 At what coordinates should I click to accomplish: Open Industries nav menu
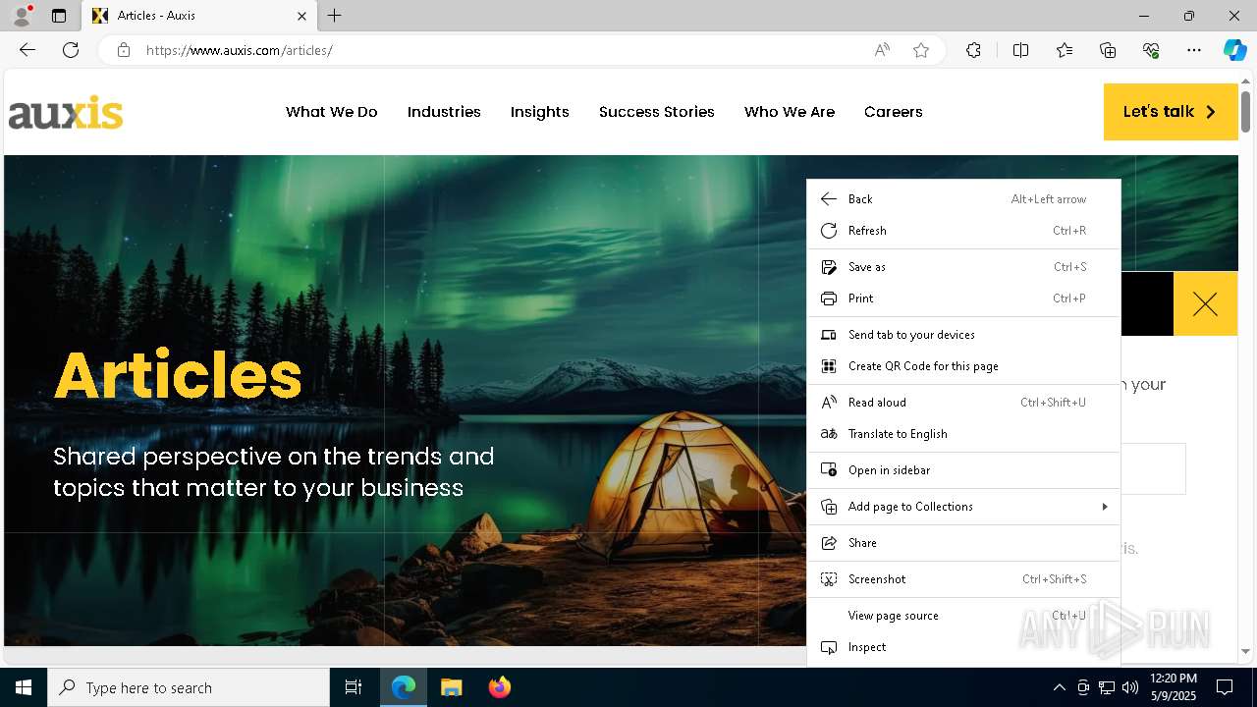pyautogui.click(x=444, y=112)
